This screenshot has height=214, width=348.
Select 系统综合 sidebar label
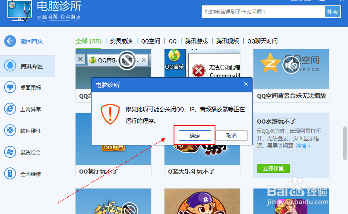(31, 152)
